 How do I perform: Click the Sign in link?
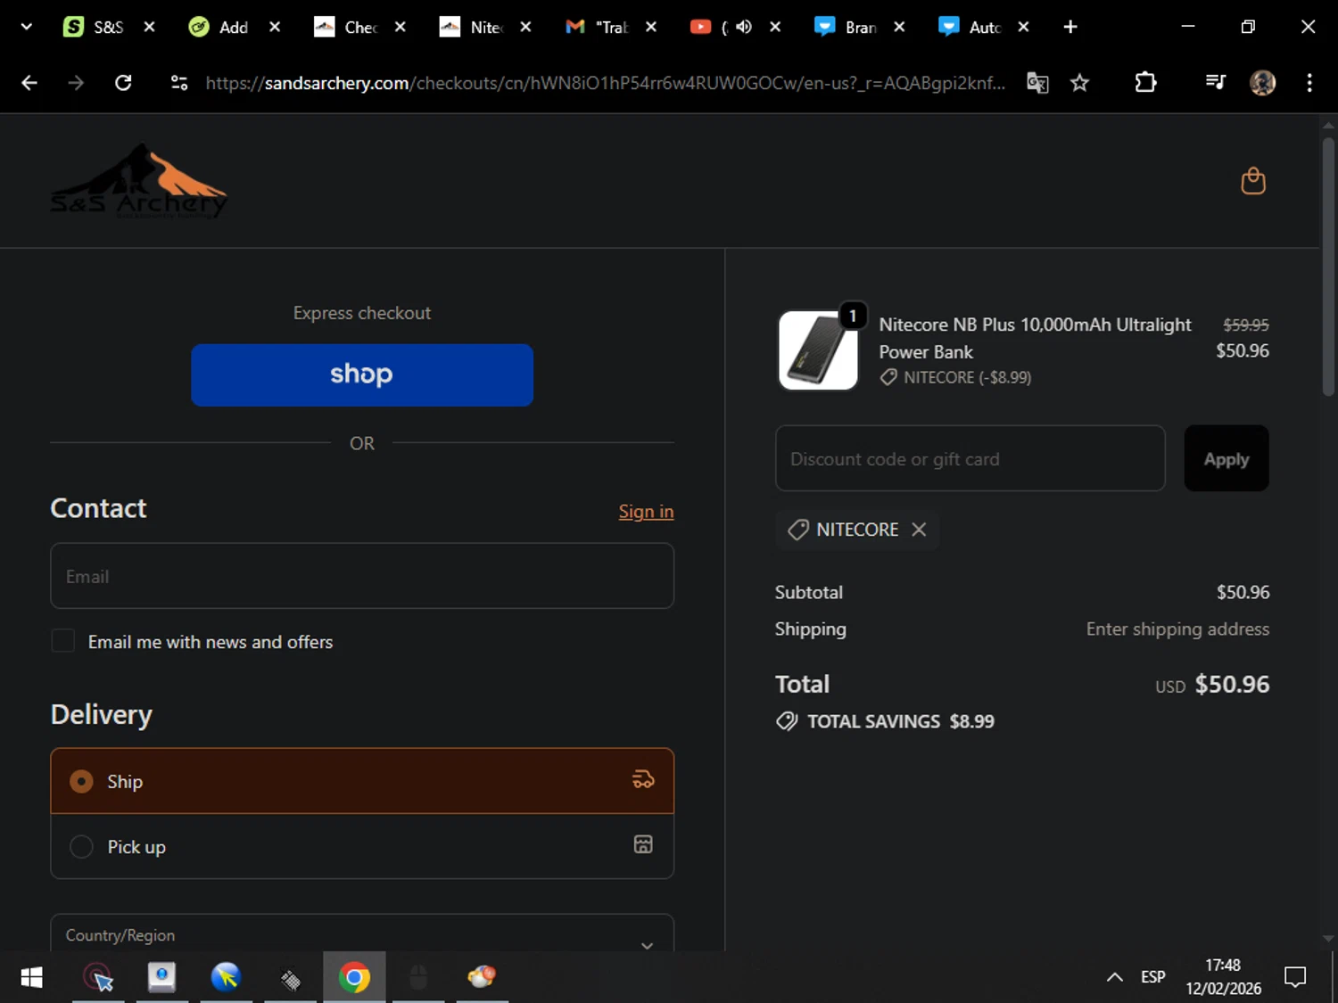[x=646, y=512]
